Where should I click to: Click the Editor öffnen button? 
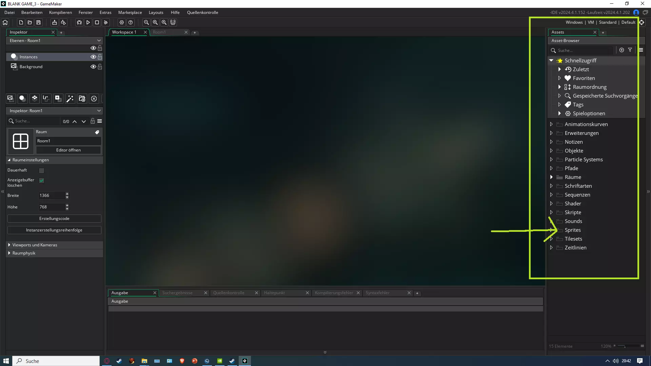(x=68, y=150)
